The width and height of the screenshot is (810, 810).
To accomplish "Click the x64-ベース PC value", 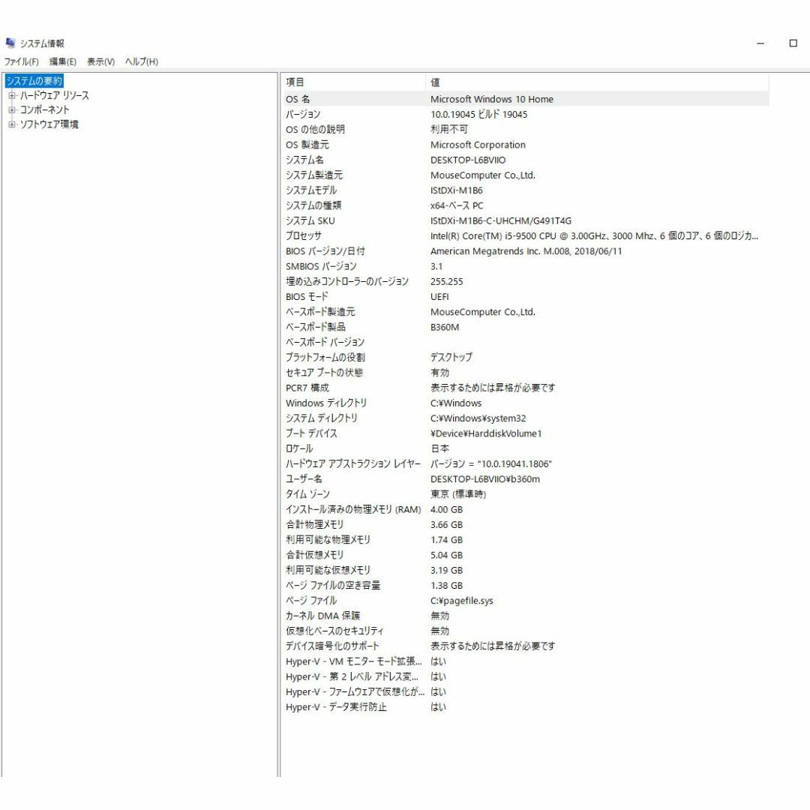I will [457, 205].
